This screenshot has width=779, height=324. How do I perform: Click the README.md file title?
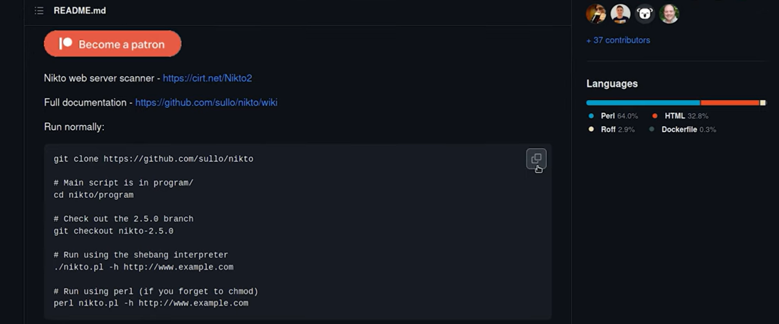[80, 10]
